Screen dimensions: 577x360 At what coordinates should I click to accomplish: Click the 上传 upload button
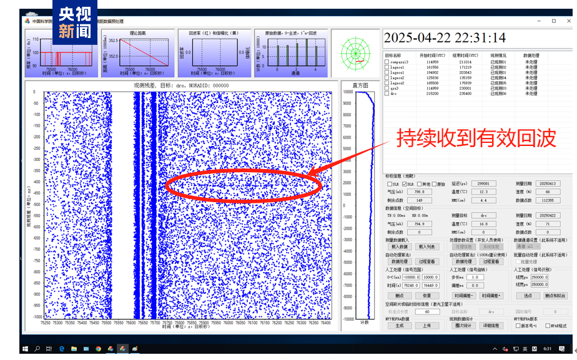(x=428, y=326)
